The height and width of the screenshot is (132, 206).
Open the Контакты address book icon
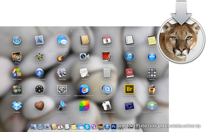coord(84,40)
